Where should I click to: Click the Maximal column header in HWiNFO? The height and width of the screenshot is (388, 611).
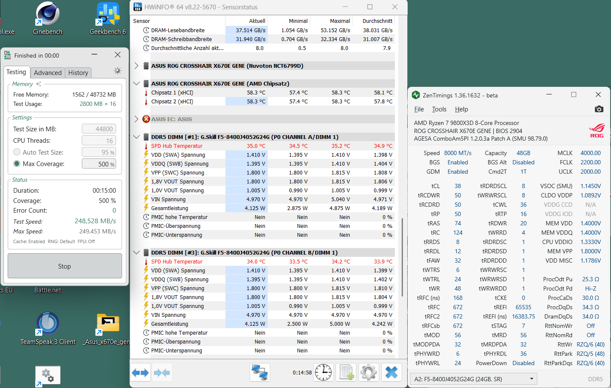click(x=331, y=21)
